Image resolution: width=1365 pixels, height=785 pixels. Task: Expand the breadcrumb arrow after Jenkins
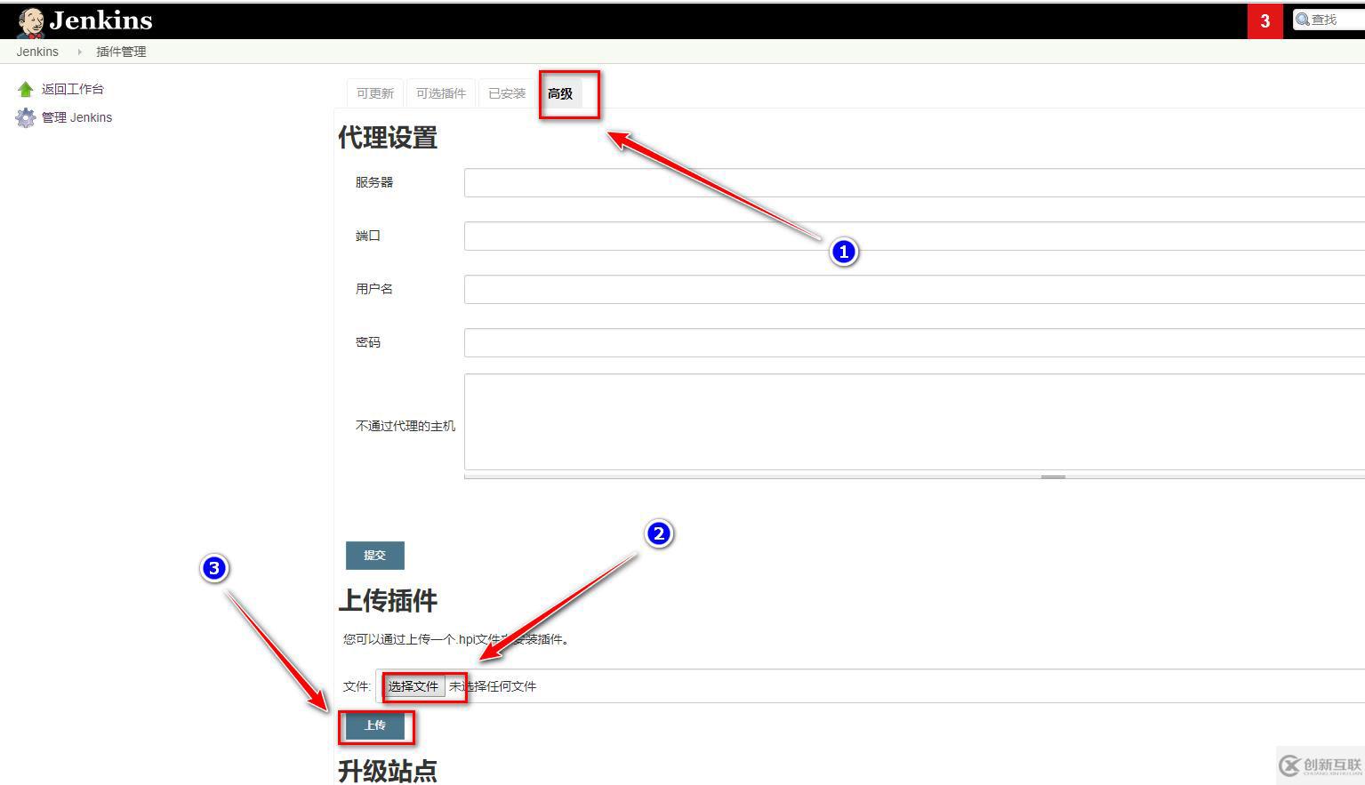click(x=79, y=52)
